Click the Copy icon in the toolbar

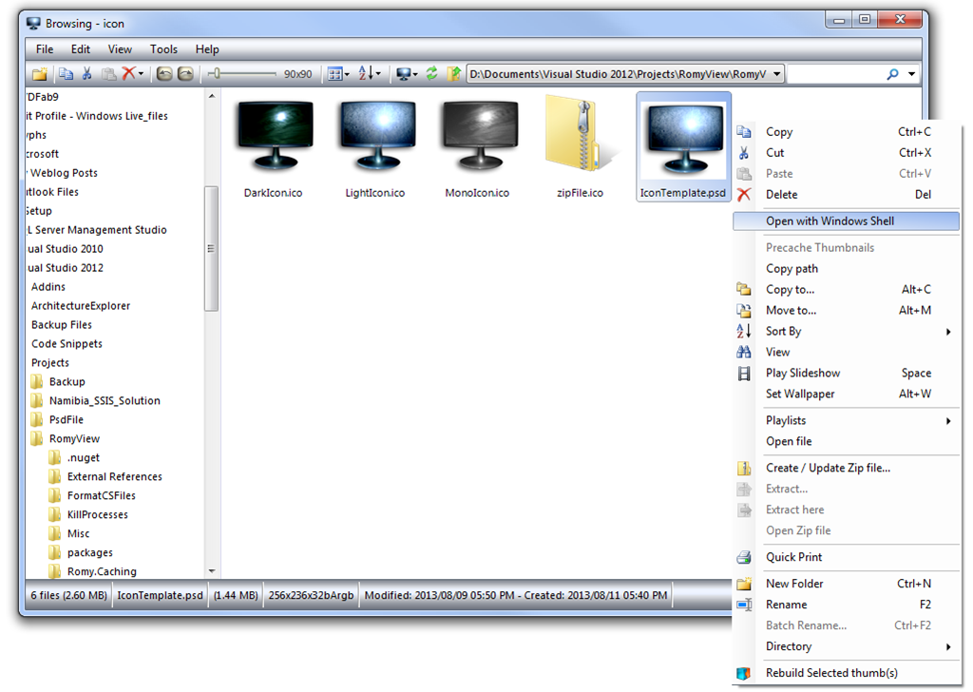[66, 74]
